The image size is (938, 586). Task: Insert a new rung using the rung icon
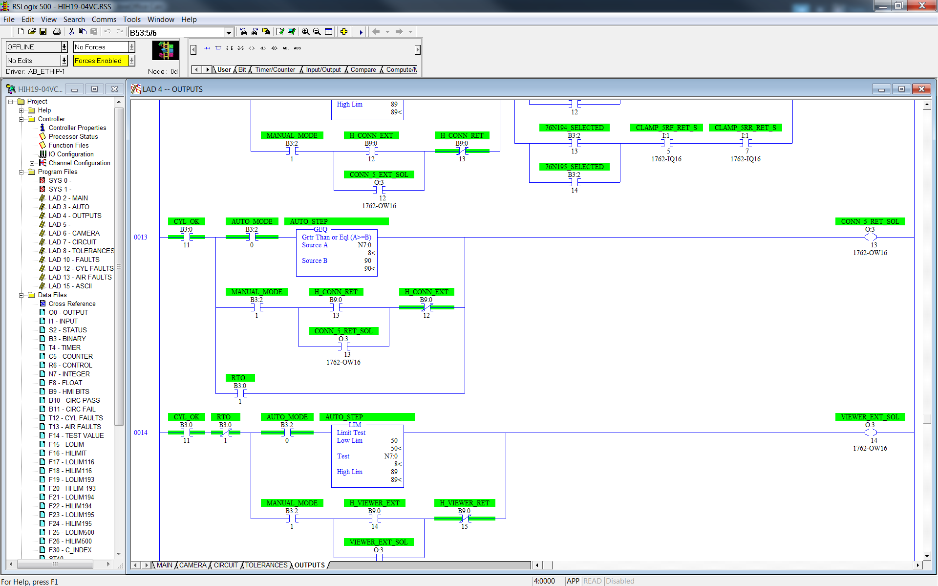click(x=207, y=48)
